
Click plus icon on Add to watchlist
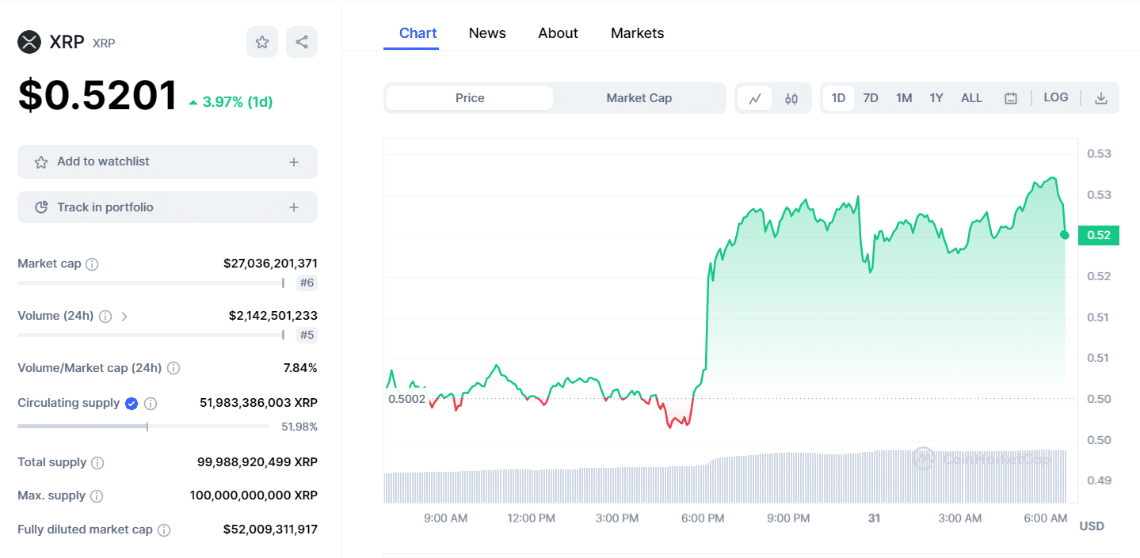point(294,162)
